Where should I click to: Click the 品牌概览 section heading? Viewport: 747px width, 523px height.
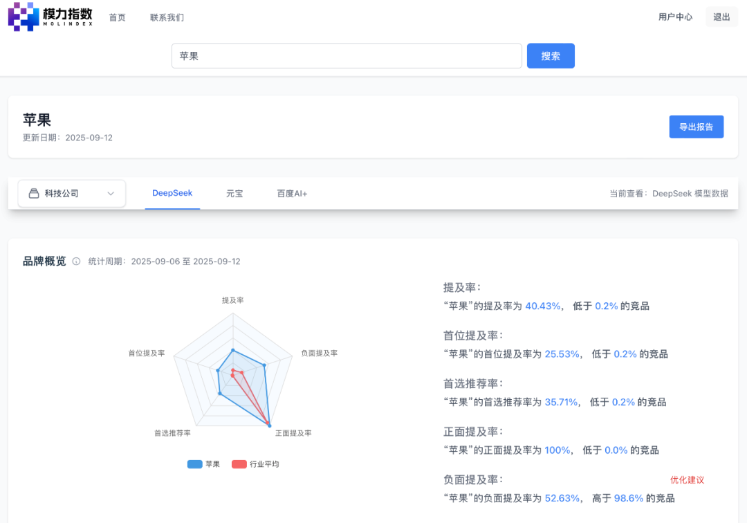coord(44,261)
